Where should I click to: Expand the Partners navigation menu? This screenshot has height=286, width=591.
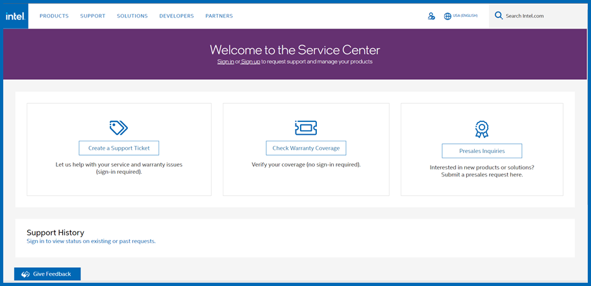click(219, 16)
